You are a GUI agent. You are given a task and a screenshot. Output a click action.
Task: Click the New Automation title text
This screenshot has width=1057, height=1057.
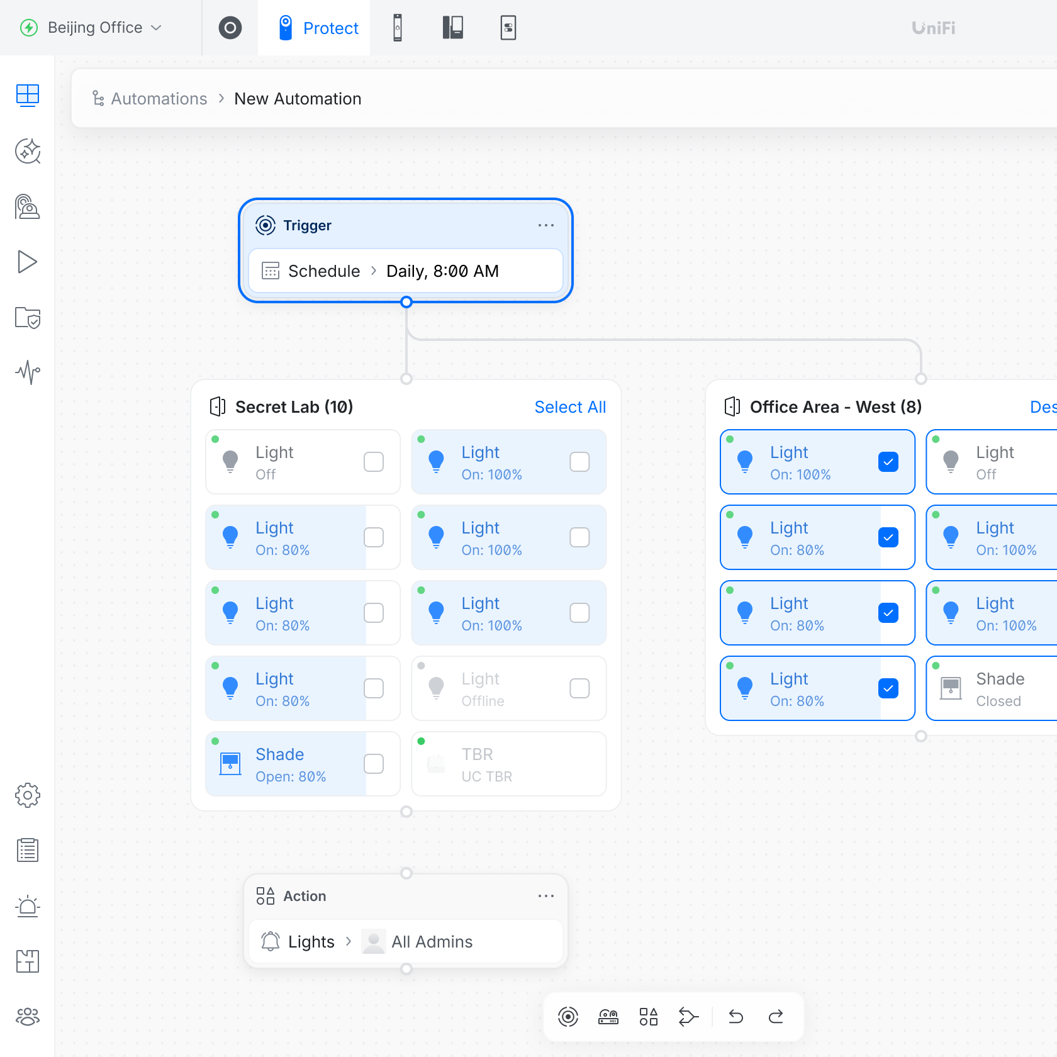pos(298,99)
